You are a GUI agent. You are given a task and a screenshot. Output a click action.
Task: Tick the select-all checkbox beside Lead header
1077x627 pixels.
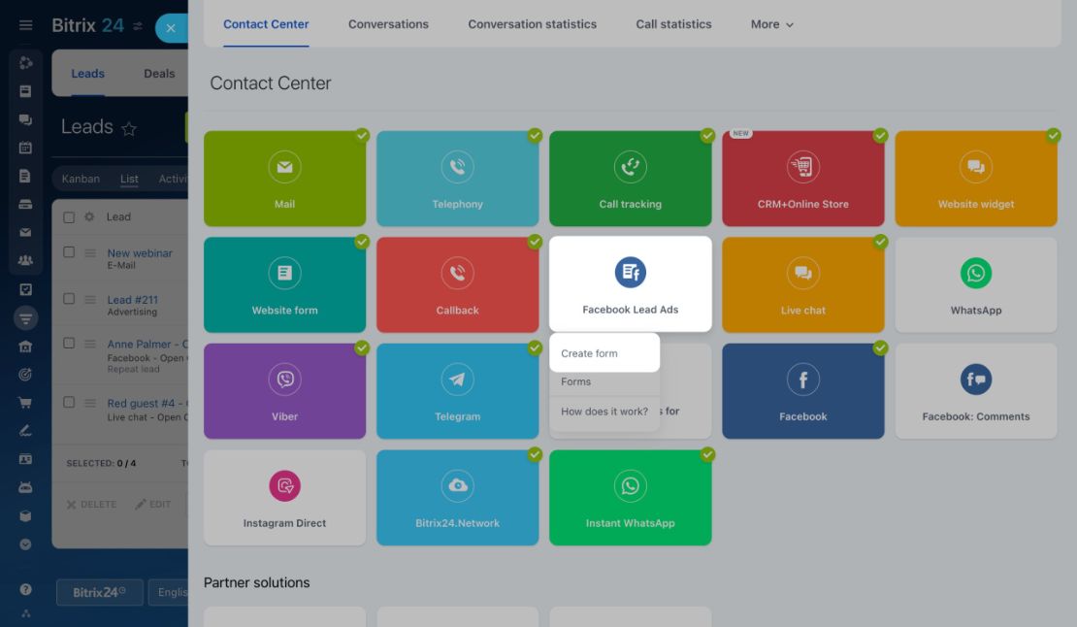point(69,217)
